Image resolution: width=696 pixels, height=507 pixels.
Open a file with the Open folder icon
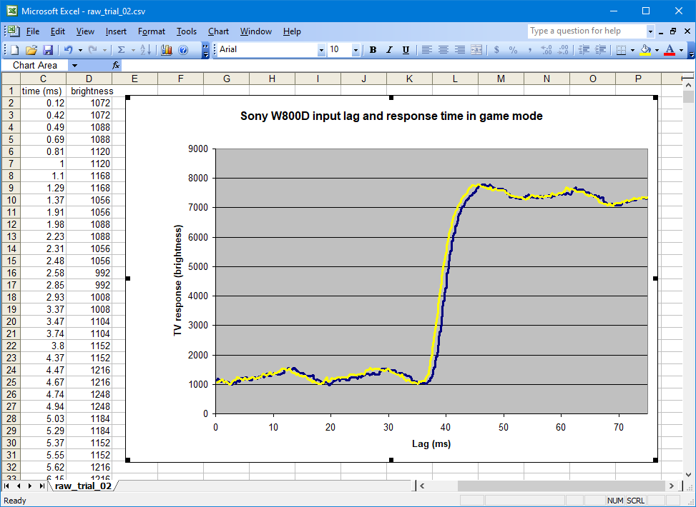coord(31,50)
